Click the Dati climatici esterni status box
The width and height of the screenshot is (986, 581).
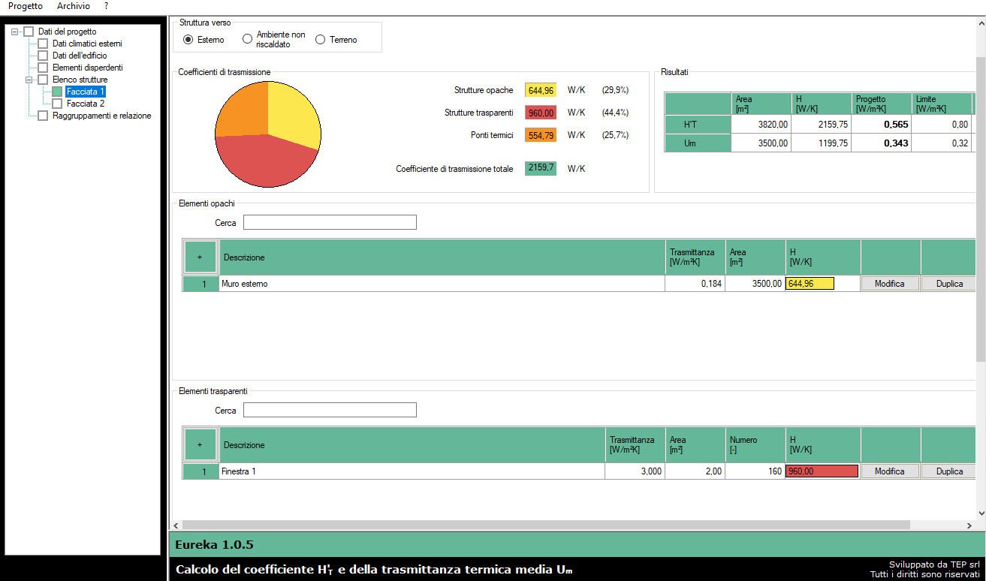pos(43,44)
